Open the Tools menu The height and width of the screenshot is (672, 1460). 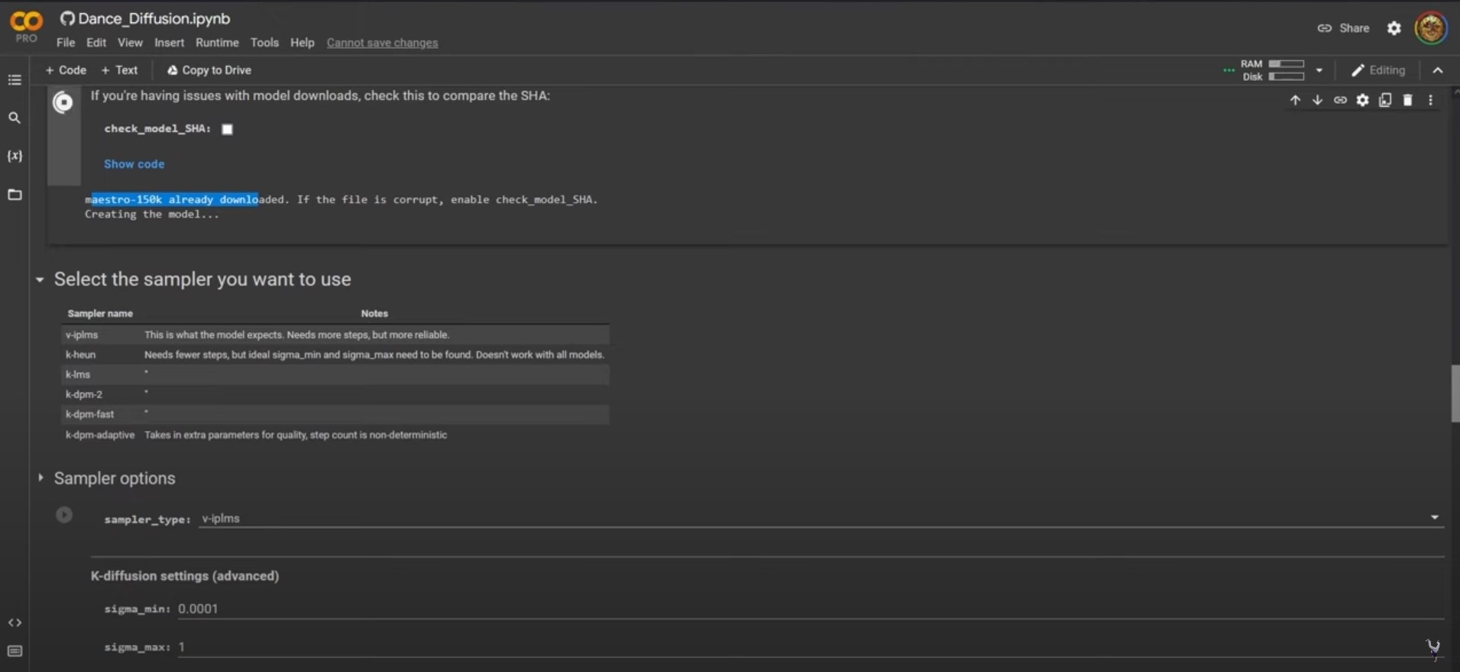pyautogui.click(x=264, y=43)
